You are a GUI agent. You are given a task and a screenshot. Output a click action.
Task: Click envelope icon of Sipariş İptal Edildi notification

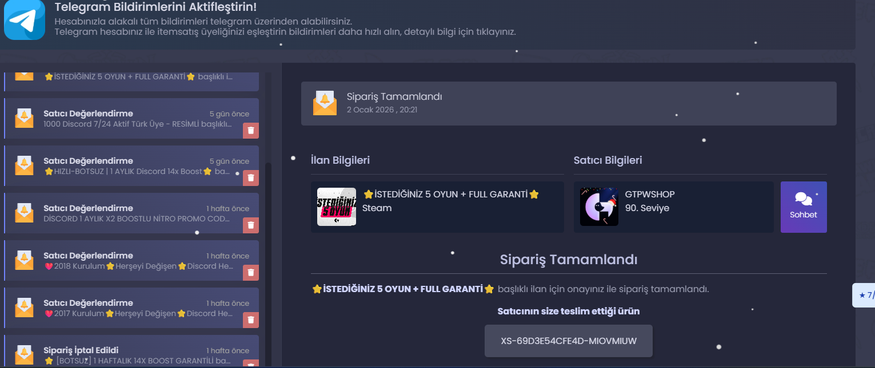click(24, 355)
